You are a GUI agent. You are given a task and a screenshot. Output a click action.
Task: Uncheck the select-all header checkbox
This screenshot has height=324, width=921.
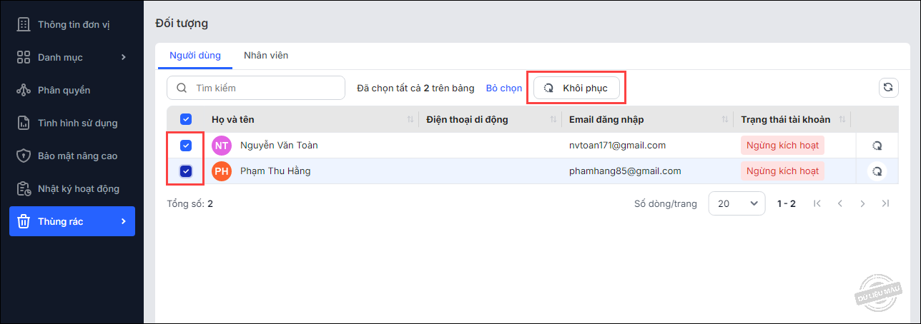186,120
